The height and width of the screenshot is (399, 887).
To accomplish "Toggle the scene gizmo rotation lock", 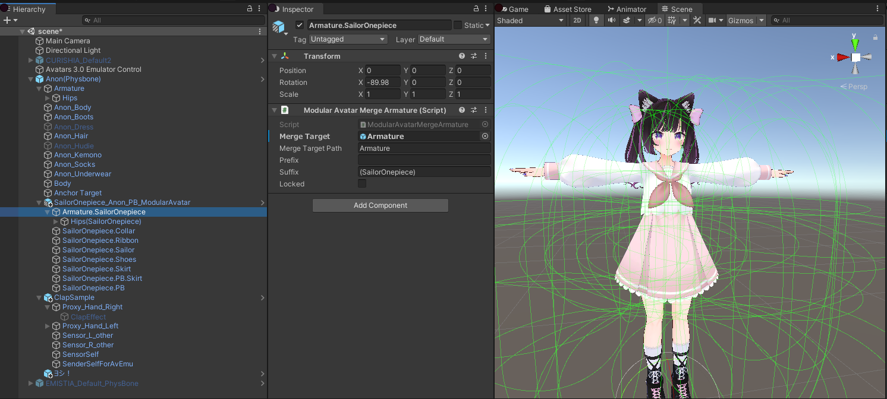I will (875, 37).
